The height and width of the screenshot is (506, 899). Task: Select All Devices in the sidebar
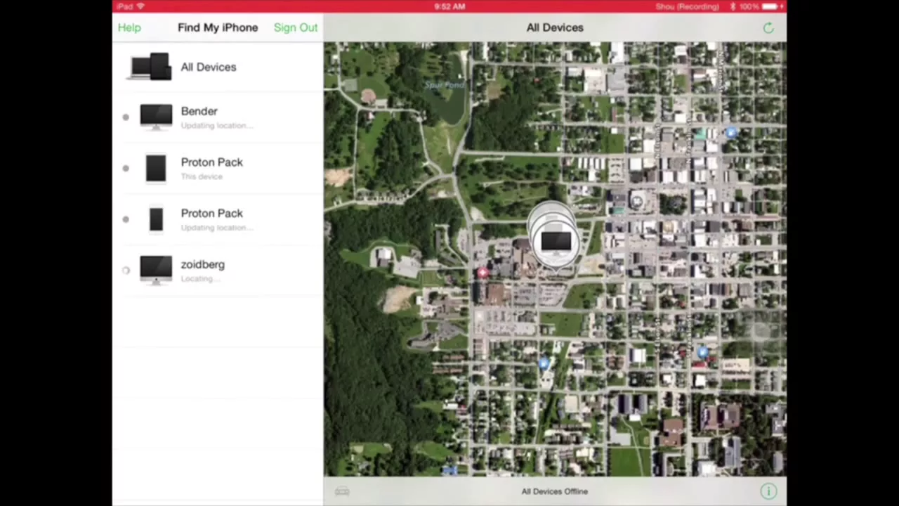coord(218,67)
